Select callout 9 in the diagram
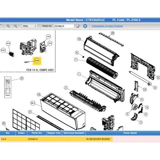The width and height of the screenshot is (160, 160). tap(142, 100)
